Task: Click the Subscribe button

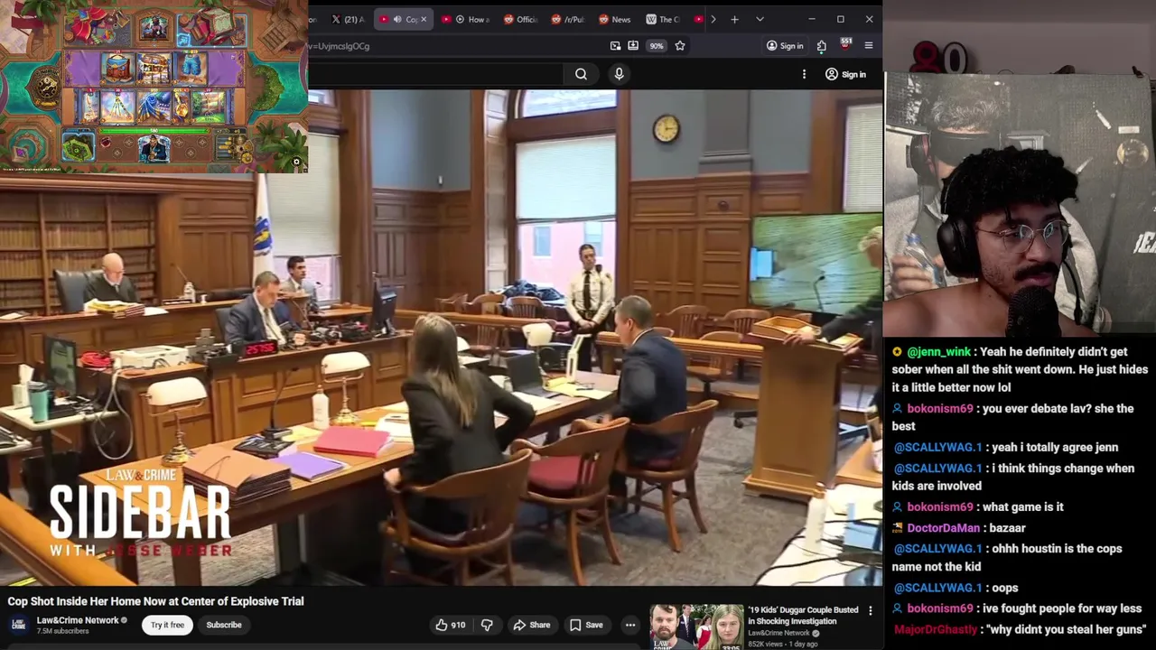Action: coord(223,625)
